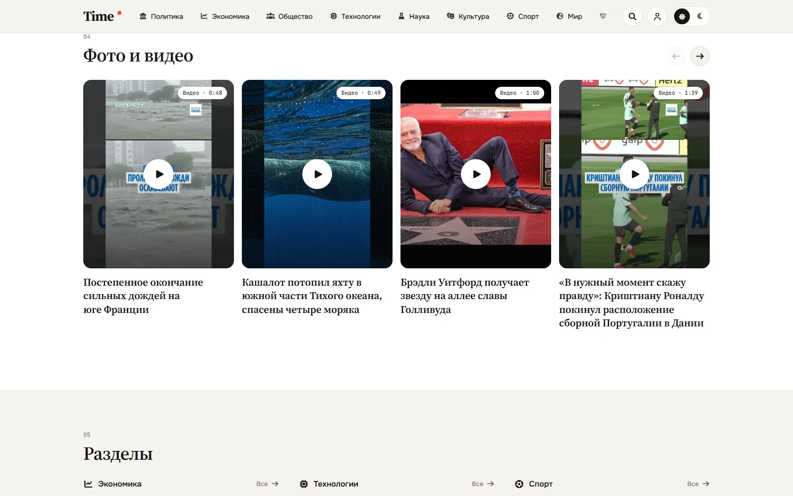Click the previous arrow in Фото и видео
The width and height of the screenshot is (793, 496).
pyautogui.click(x=676, y=56)
